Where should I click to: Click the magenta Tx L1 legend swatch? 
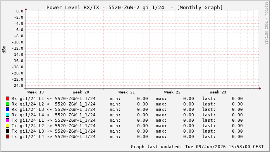(7, 120)
